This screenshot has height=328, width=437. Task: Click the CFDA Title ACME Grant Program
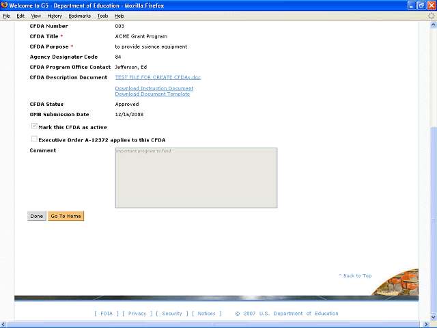point(141,36)
